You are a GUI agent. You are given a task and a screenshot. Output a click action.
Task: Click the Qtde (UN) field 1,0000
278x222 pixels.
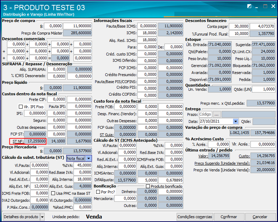click(264, 89)
